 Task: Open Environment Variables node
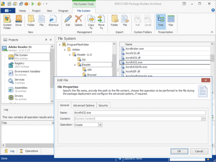click(27, 73)
